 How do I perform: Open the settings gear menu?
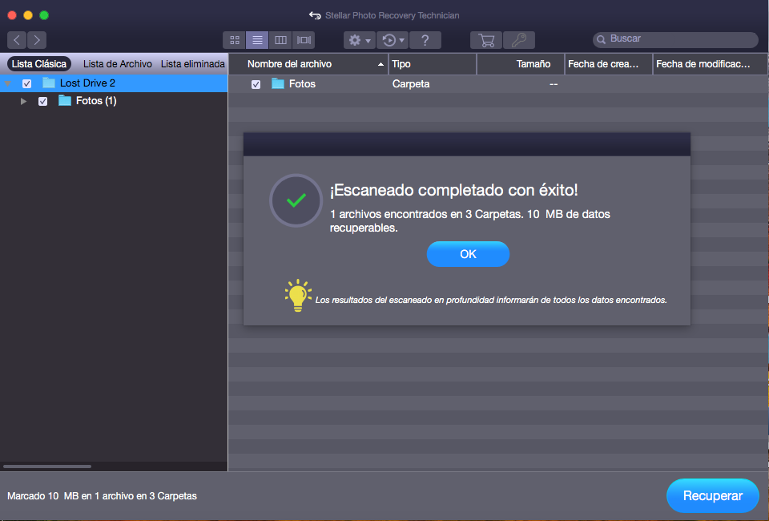[360, 40]
